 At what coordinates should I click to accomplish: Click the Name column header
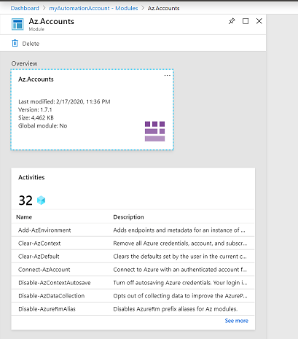[x=24, y=217]
